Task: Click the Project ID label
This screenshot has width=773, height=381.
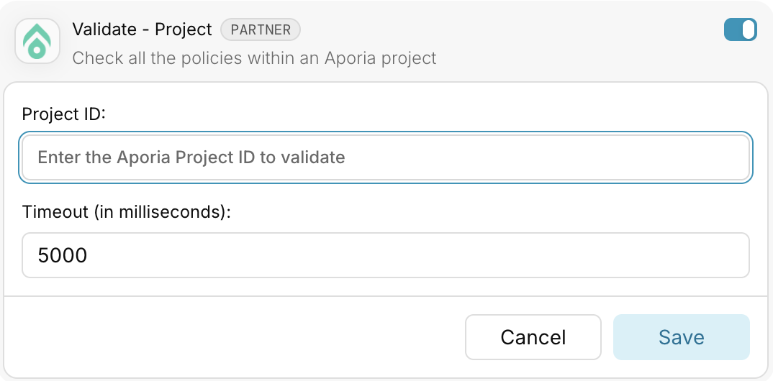Action: click(64, 114)
